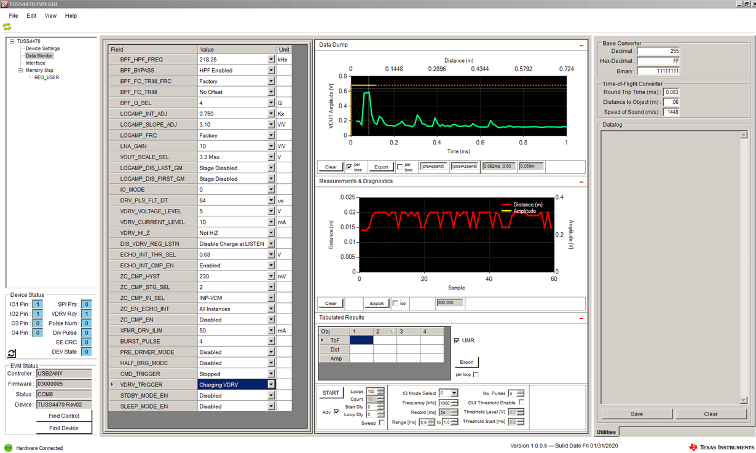The width and height of the screenshot is (756, 453).
Task: Collapse the Measurements & Diagnostics panel
Action: tap(581, 182)
